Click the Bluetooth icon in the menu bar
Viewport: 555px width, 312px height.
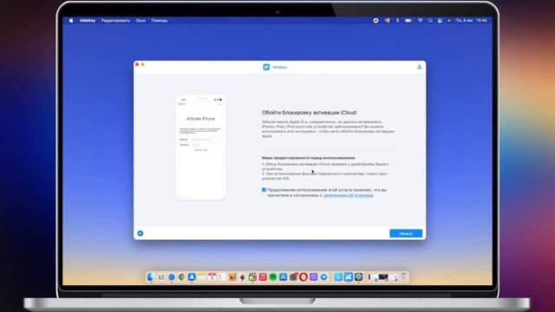click(x=397, y=21)
